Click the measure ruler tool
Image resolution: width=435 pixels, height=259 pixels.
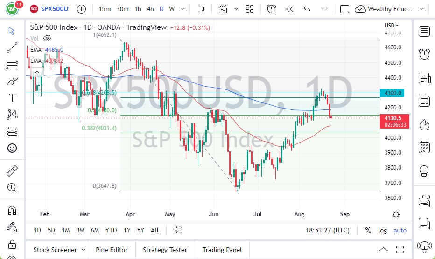12,171
